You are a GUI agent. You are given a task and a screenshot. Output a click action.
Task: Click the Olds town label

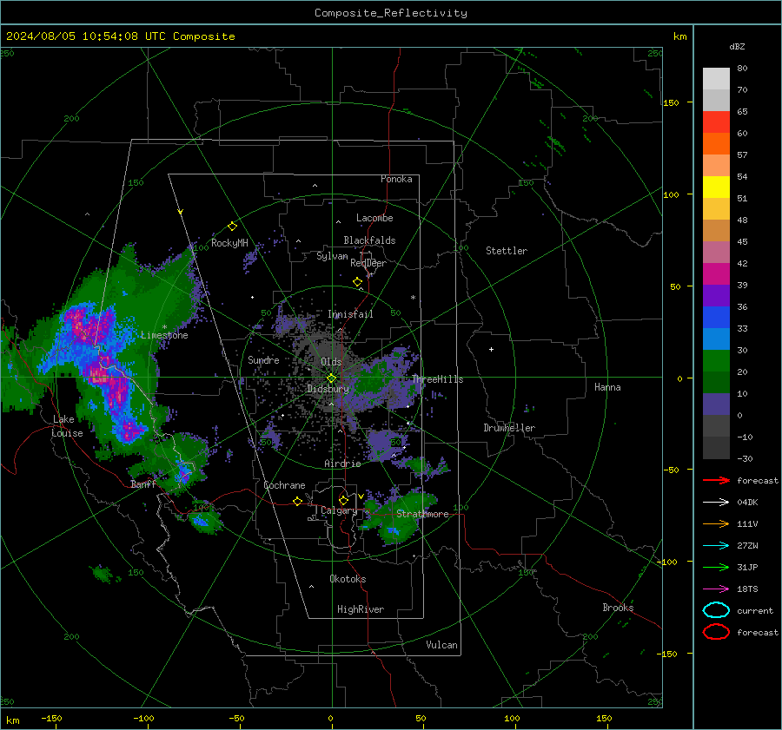[x=331, y=362]
